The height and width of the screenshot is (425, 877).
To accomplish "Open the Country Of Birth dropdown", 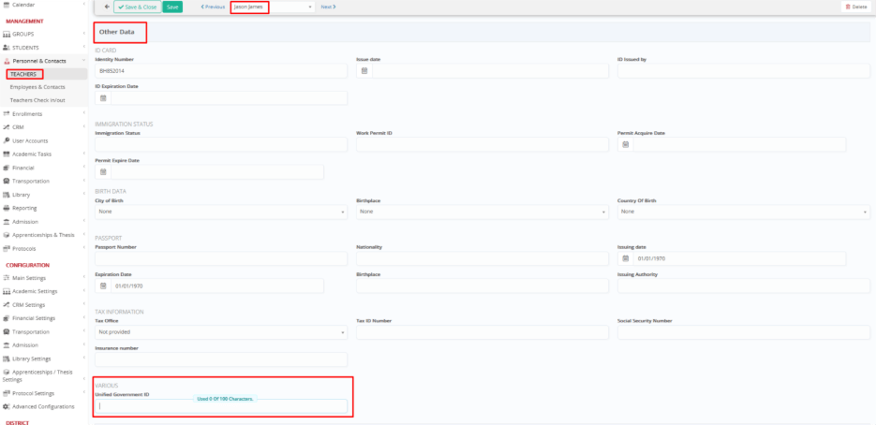I will (744, 212).
